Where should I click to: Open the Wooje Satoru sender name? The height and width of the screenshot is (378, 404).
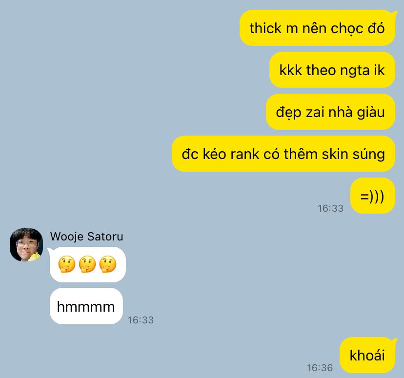click(86, 237)
